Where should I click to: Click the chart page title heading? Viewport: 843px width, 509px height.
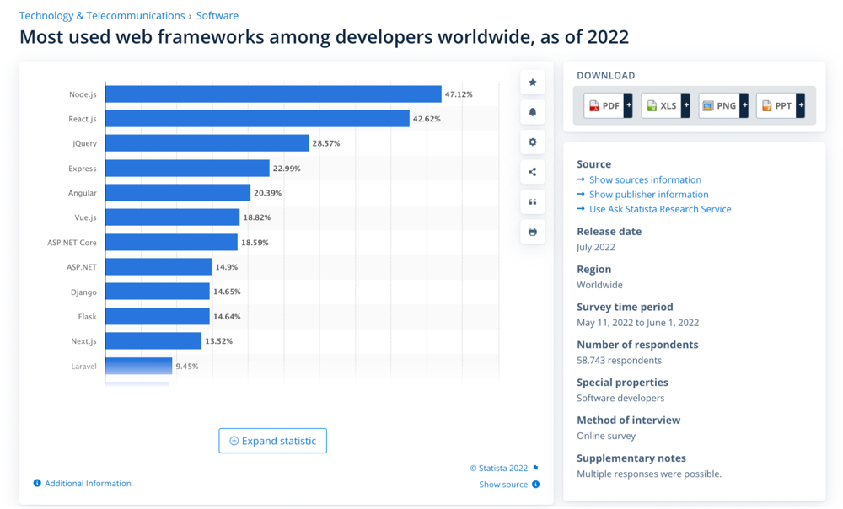(325, 37)
